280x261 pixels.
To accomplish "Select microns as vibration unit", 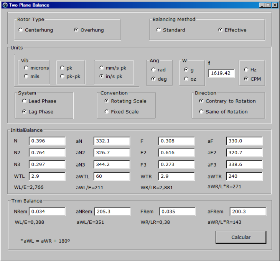I will pyautogui.click(x=26, y=68).
